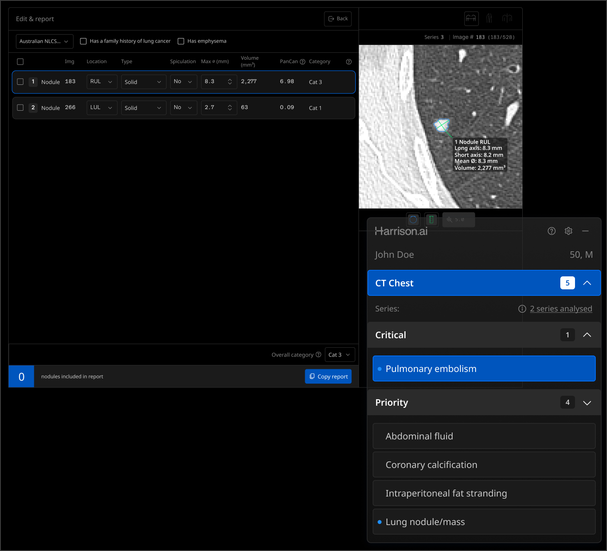The height and width of the screenshot is (551, 607).
Task: Increase Max diameter using the stepper arrow
Action: (x=230, y=80)
